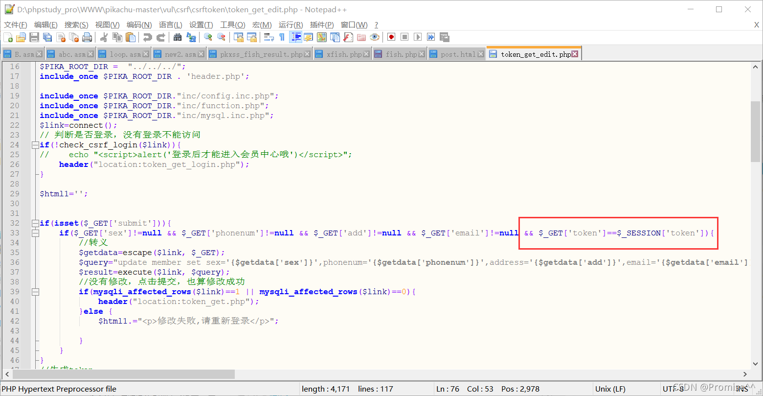This screenshot has width=763, height=396.
Task: Stop macro recording
Action: click(404, 37)
